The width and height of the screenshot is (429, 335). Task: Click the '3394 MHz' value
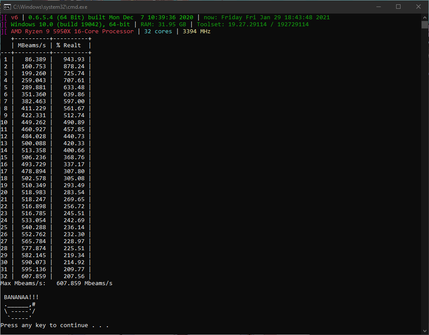pyautogui.click(x=196, y=31)
